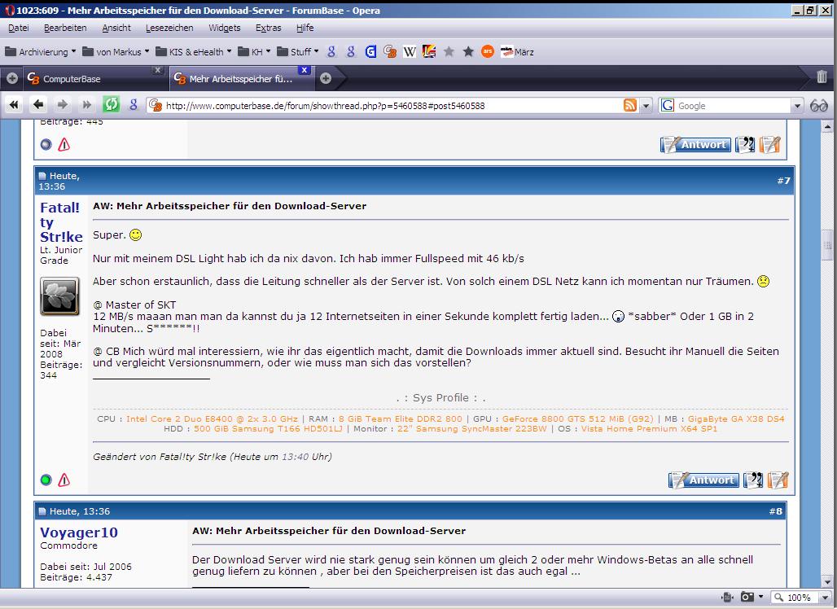Screen dimensions: 837x609
Task: Click the glasses view icon beside the search box
Action: click(819, 106)
